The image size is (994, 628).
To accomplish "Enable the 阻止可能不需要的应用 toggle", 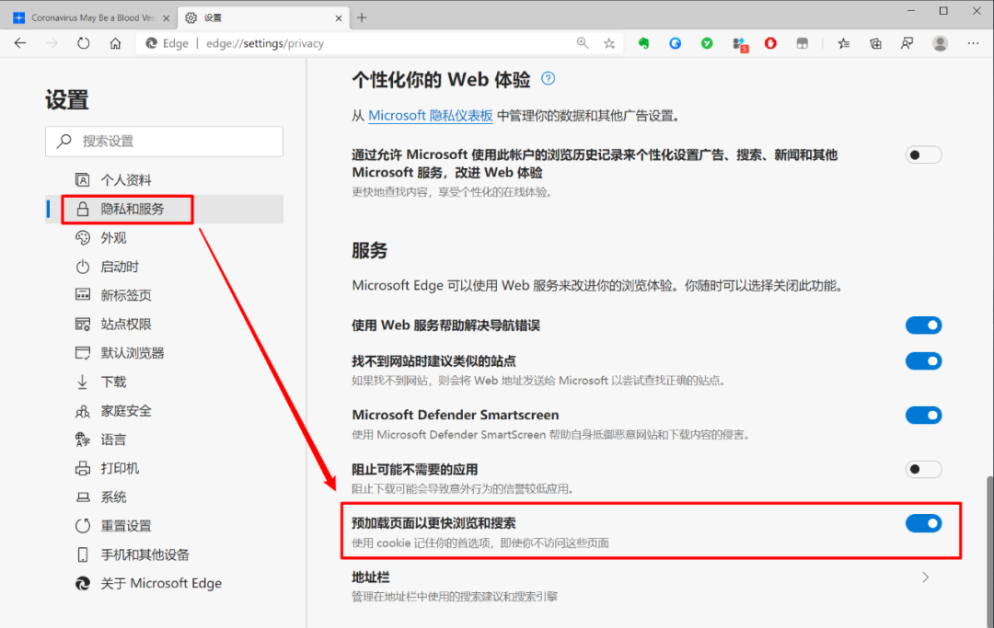I will pos(923,469).
